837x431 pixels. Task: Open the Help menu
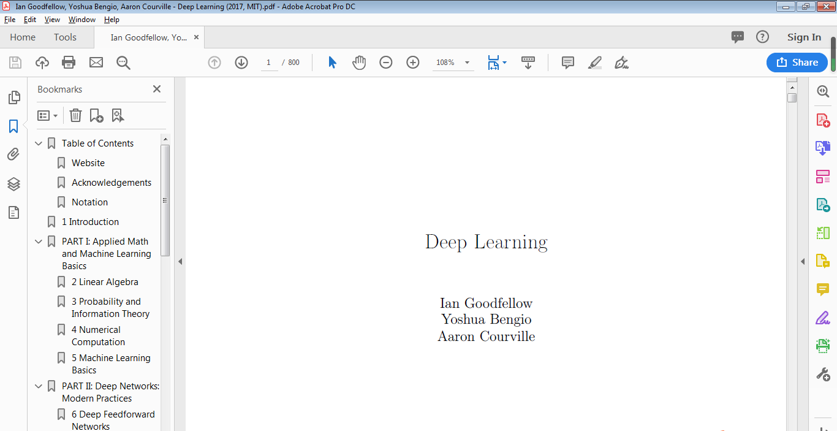tap(112, 20)
